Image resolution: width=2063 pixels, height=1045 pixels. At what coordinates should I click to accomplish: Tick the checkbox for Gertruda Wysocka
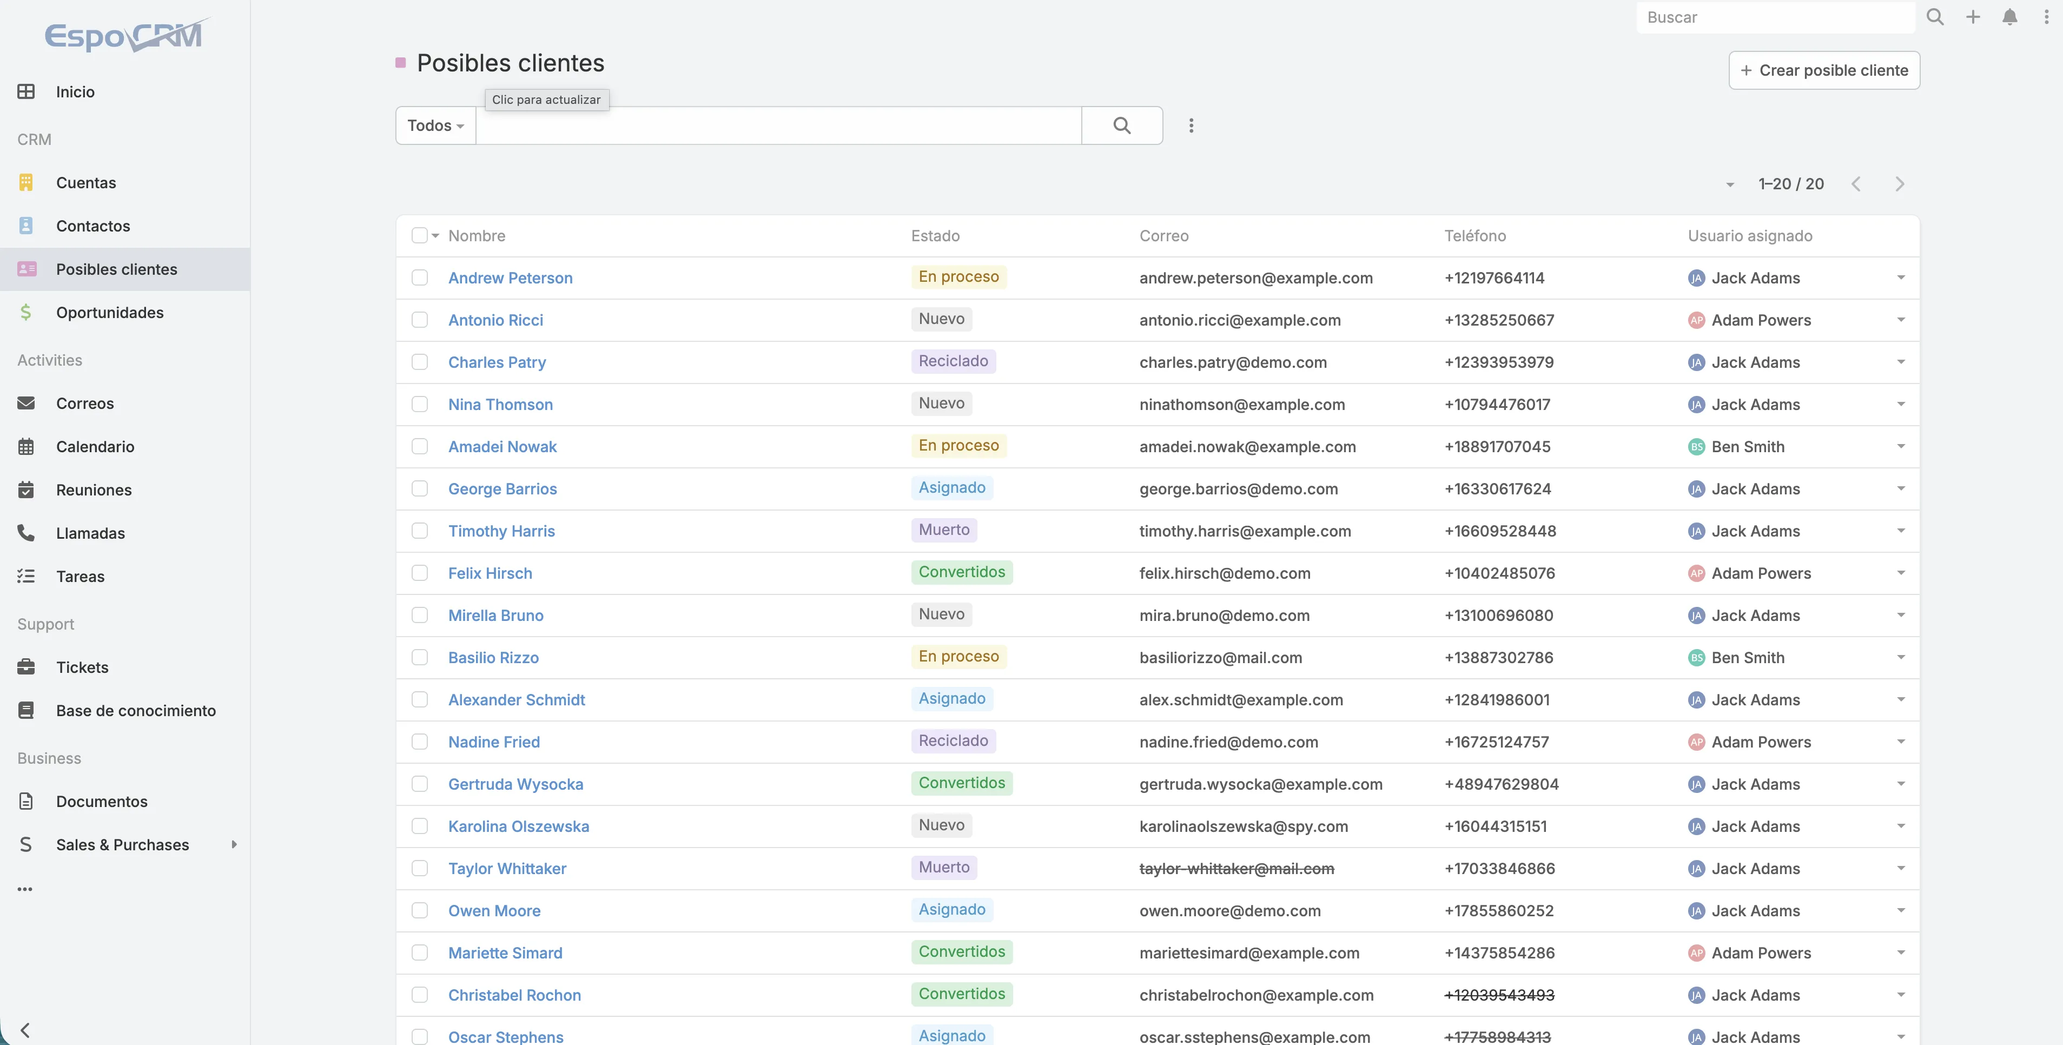click(x=420, y=783)
